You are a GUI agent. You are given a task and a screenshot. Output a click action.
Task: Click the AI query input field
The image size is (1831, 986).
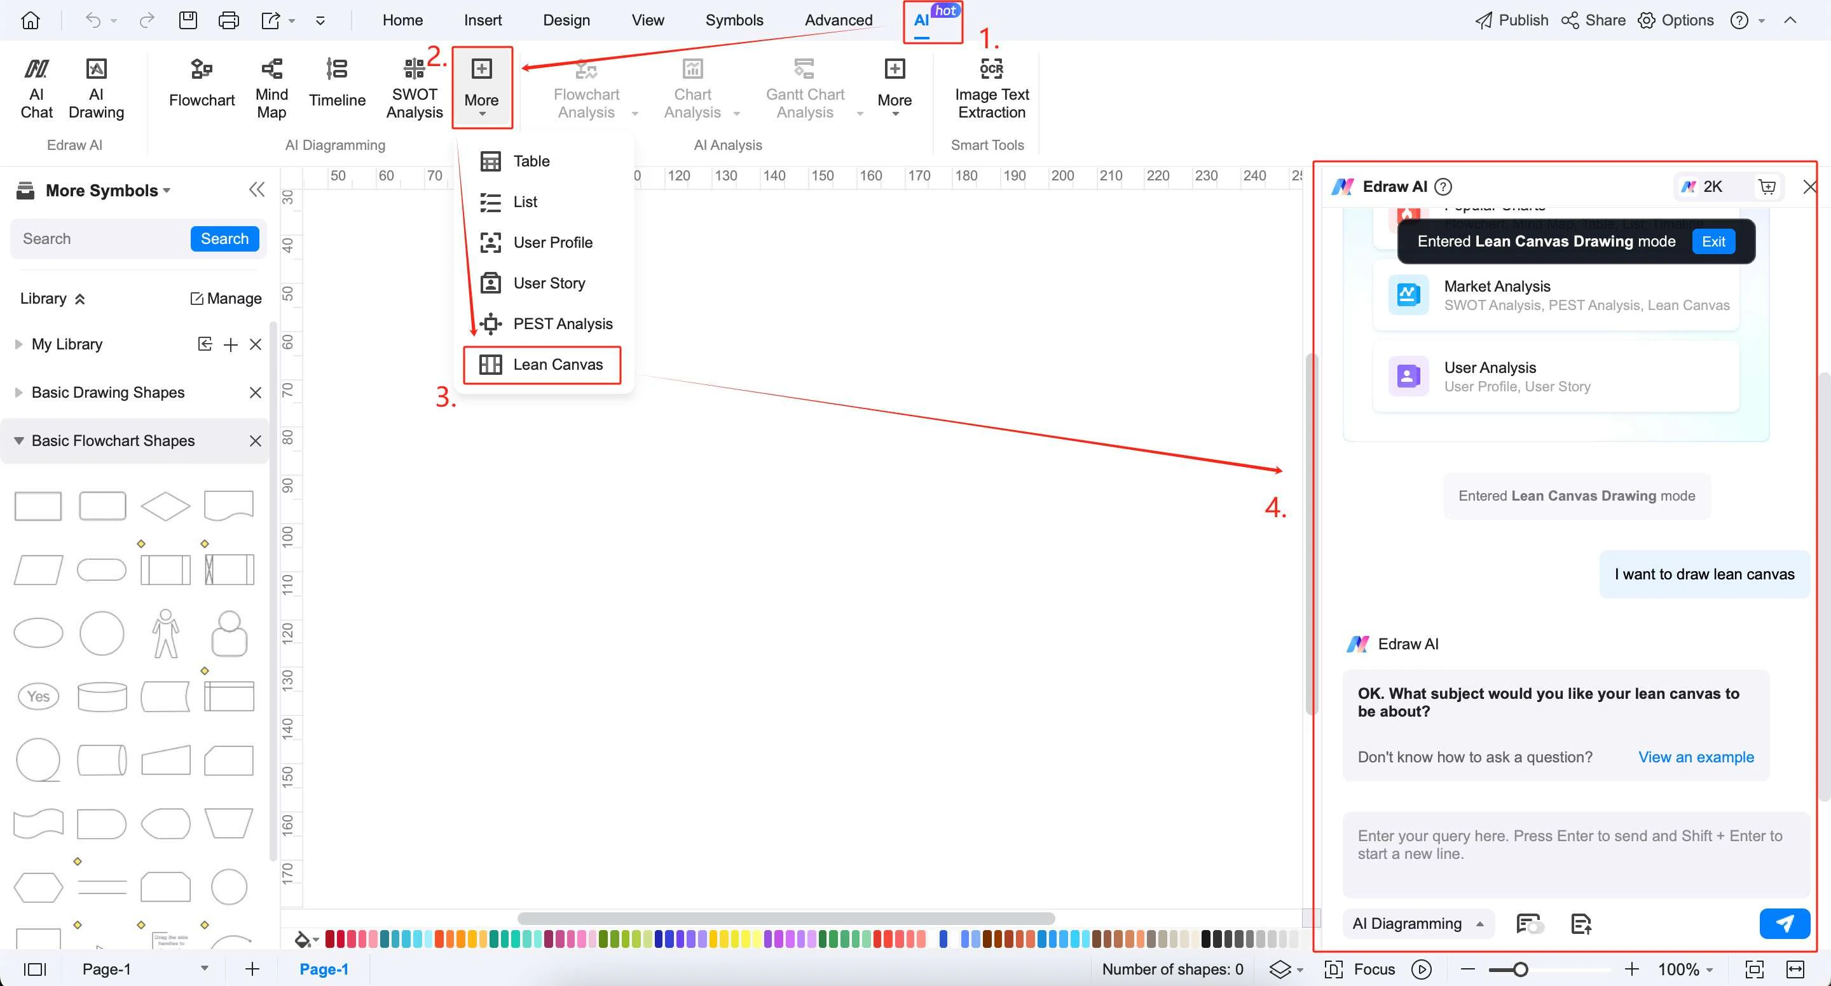click(x=1576, y=854)
